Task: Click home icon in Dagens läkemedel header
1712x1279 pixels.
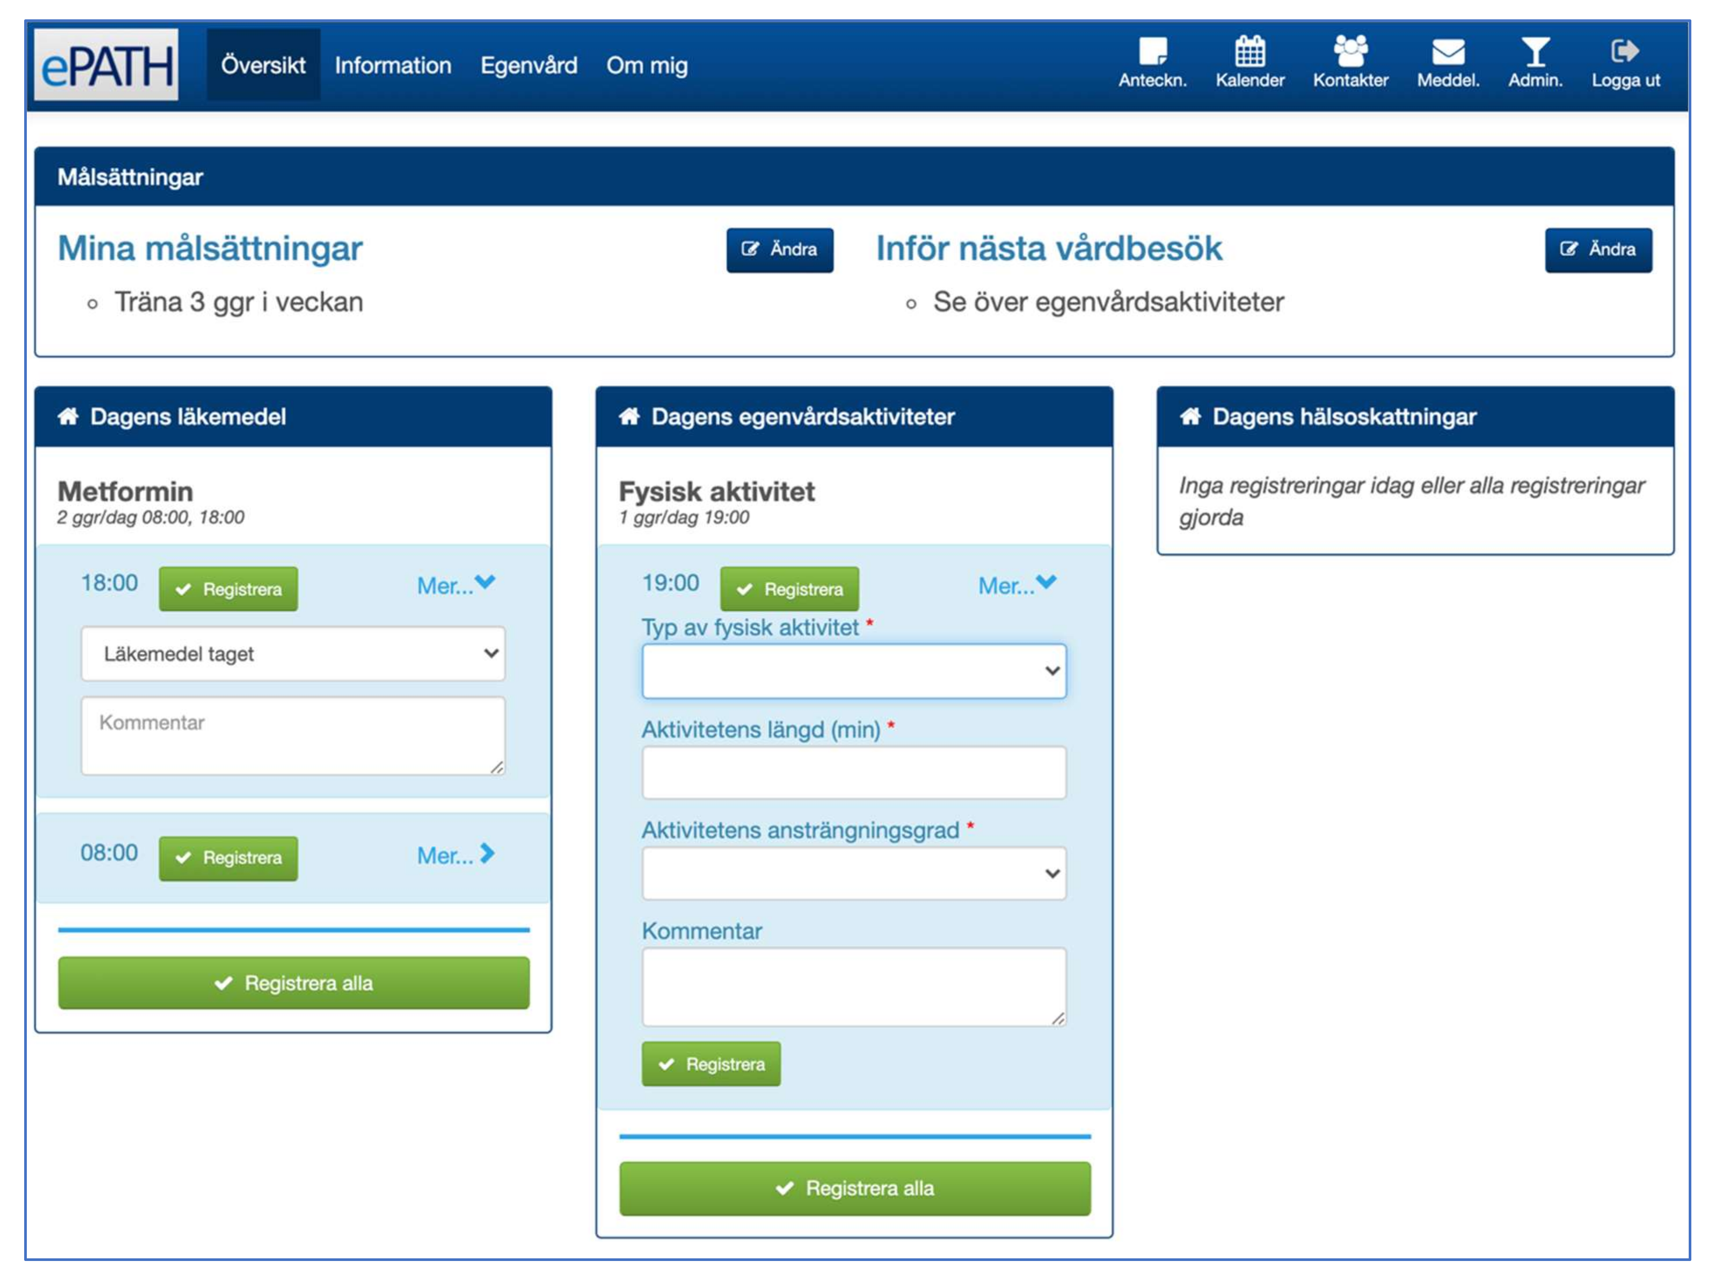Action: (x=68, y=417)
